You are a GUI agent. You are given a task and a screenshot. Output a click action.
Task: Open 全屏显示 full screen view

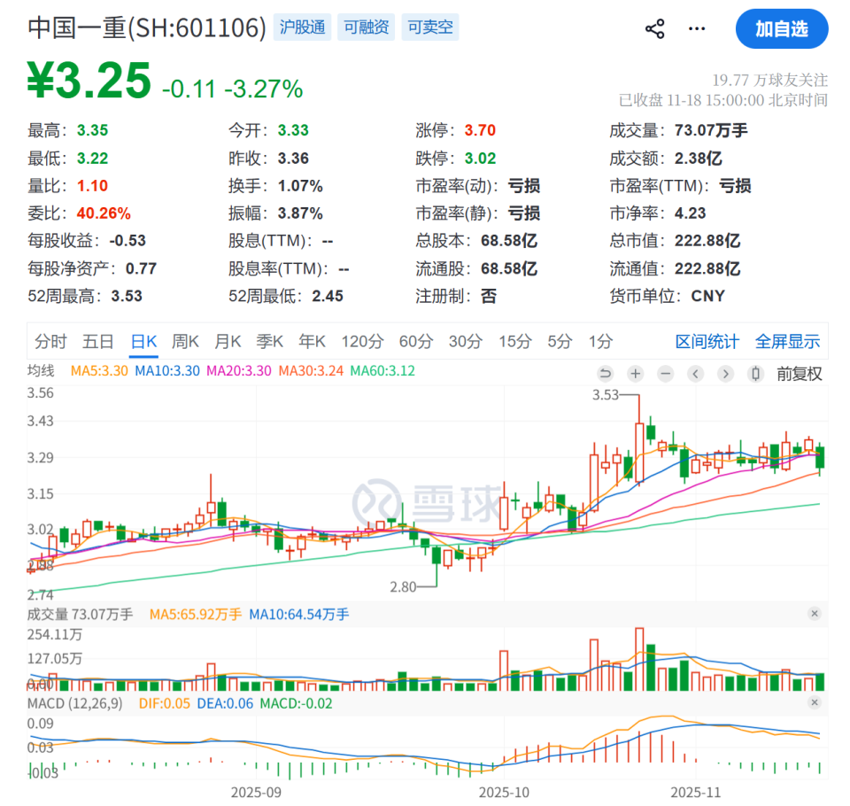(x=788, y=341)
